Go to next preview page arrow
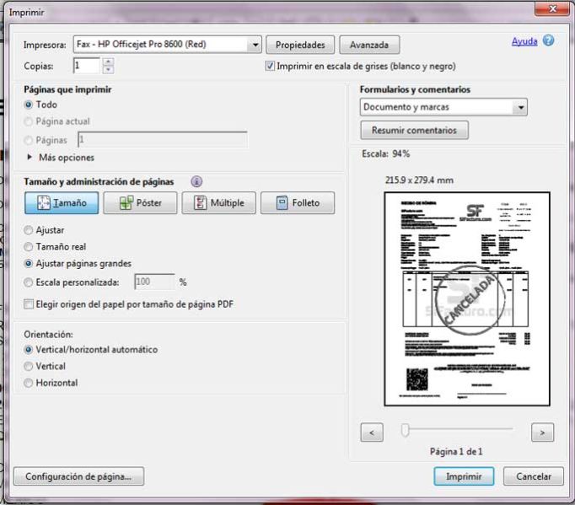Viewport: 575px width, 505px height. pyautogui.click(x=542, y=432)
